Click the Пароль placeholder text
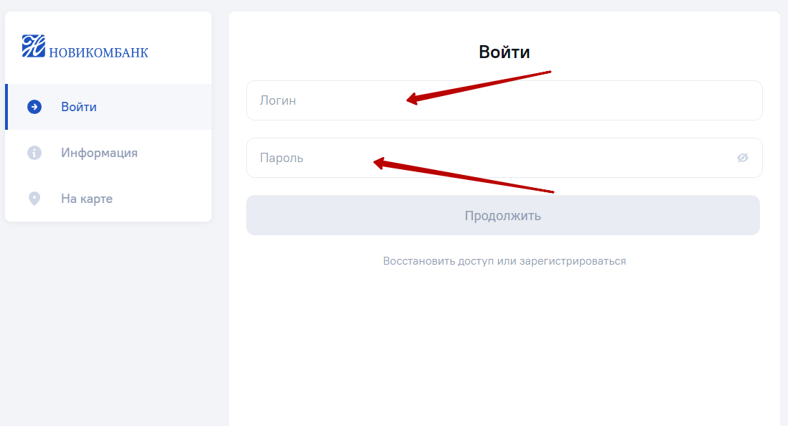 tap(281, 158)
